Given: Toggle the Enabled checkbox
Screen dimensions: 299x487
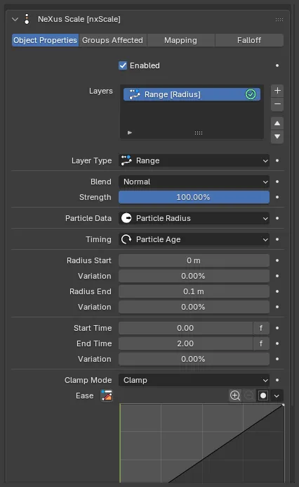Looking at the screenshot, I should (123, 65).
